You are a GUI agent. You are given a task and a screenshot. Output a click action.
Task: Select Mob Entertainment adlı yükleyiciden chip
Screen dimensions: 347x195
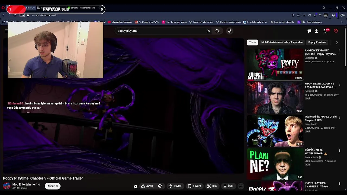tap(282, 42)
